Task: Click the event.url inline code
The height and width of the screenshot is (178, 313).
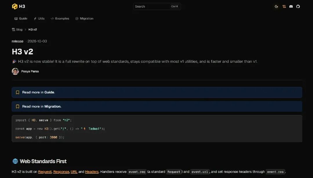Action: tap(200, 172)
